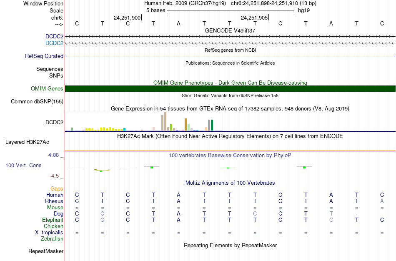Click the dark green bar in GTEx chart
This screenshot has height=261, width=396.
(212, 125)
